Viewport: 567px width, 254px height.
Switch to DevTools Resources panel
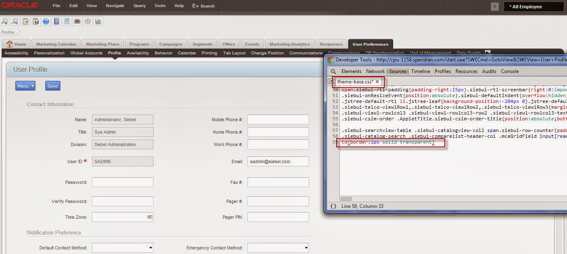click(467, 71)
